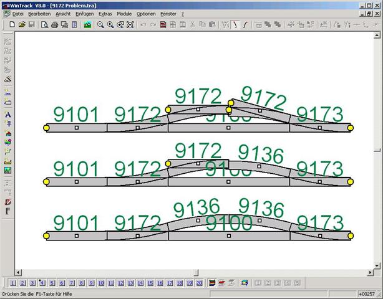Click the text tool A icon
Screen dimensions: 383x299
pos(8,115)
